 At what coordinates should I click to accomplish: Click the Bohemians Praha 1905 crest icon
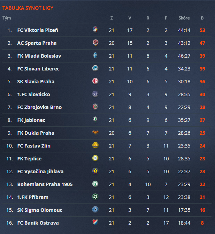[95, 184]
